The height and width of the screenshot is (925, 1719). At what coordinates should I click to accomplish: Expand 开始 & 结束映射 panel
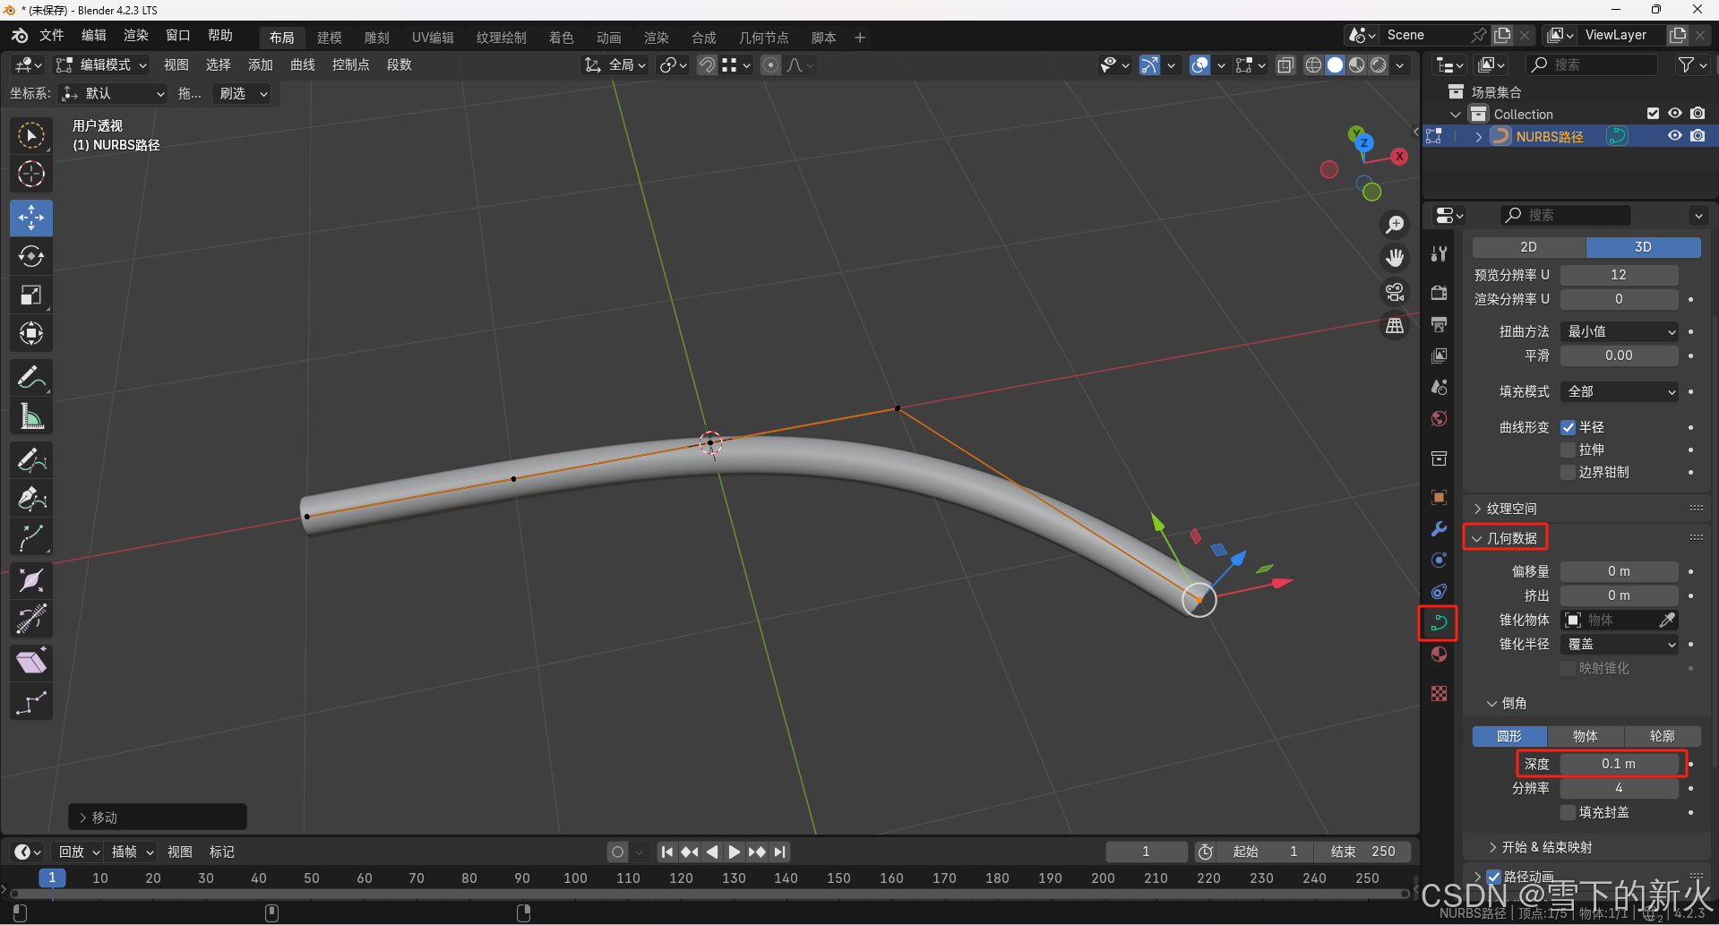[1540, 847]
